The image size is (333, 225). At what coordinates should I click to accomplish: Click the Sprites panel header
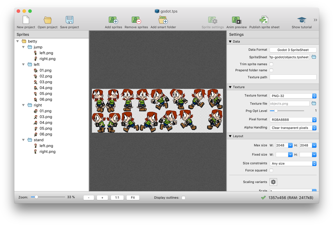pos(51,34)
